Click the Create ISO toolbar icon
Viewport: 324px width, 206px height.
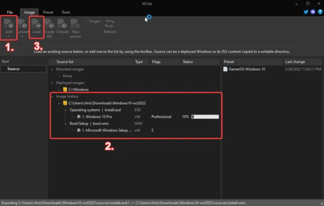[x=49, y=24]
